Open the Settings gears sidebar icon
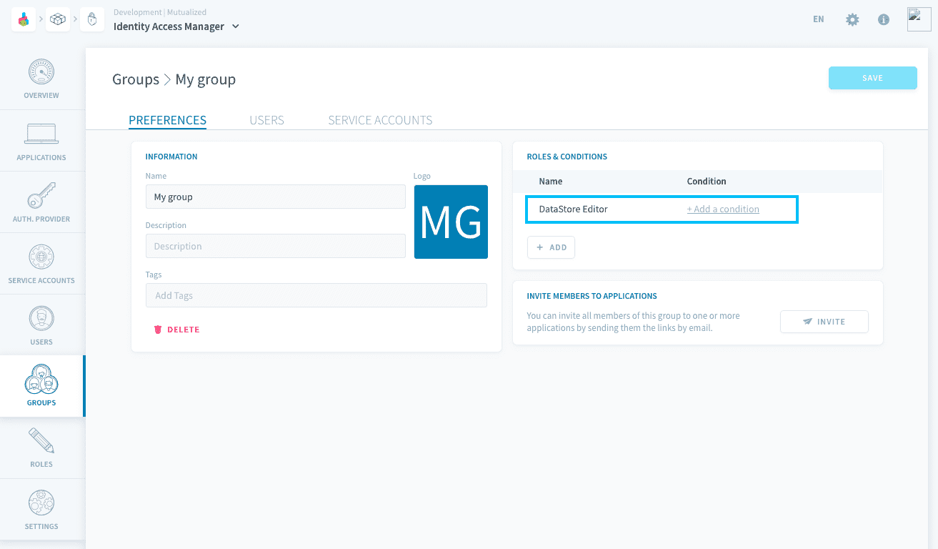The image size is (938, 549). (x=41, y=503)
